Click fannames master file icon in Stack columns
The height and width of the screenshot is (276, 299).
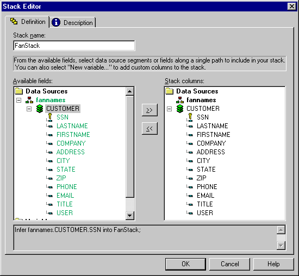coord(180,100)
